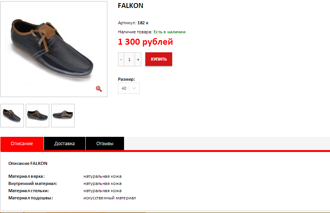Select the first shoe thumbnail
This screenshot has width=330, height=213.
(x=12, y=116)
